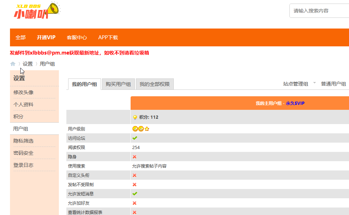
Task: Click green checkmark in 访问论坛 row
Action: pos(135,138)
